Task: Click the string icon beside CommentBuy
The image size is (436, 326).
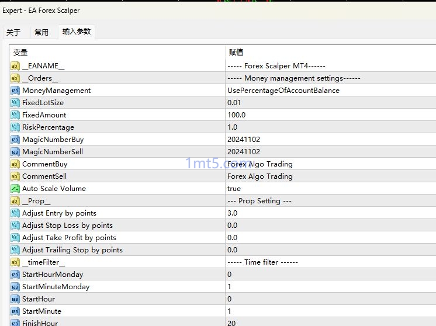Action: tap(15, 164)
